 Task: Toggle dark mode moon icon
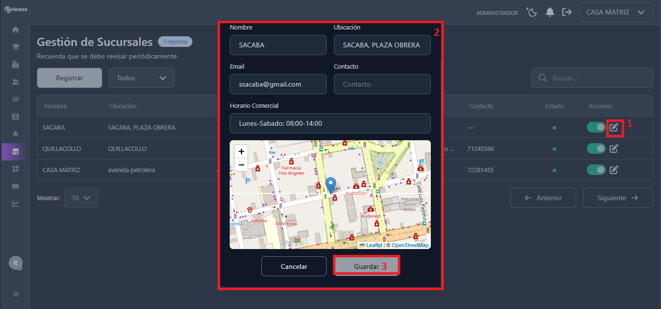[x=532, y=13]
